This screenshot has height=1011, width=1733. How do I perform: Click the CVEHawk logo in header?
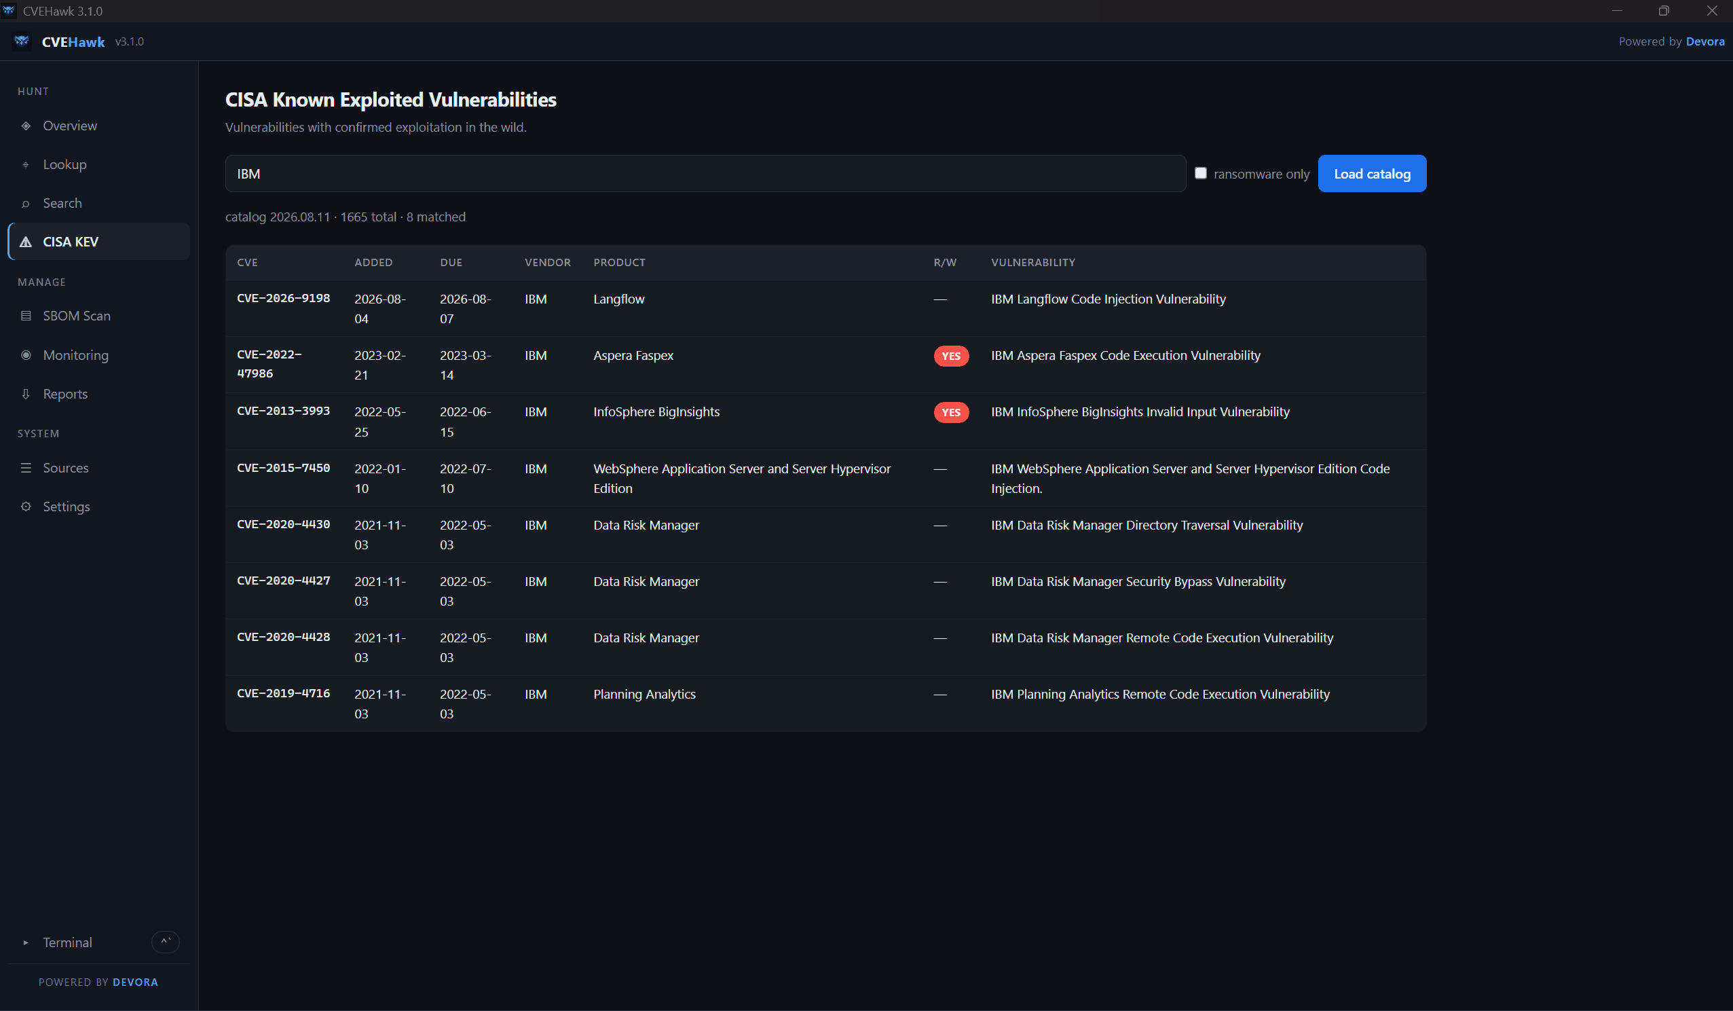click(x=22, y=41)
